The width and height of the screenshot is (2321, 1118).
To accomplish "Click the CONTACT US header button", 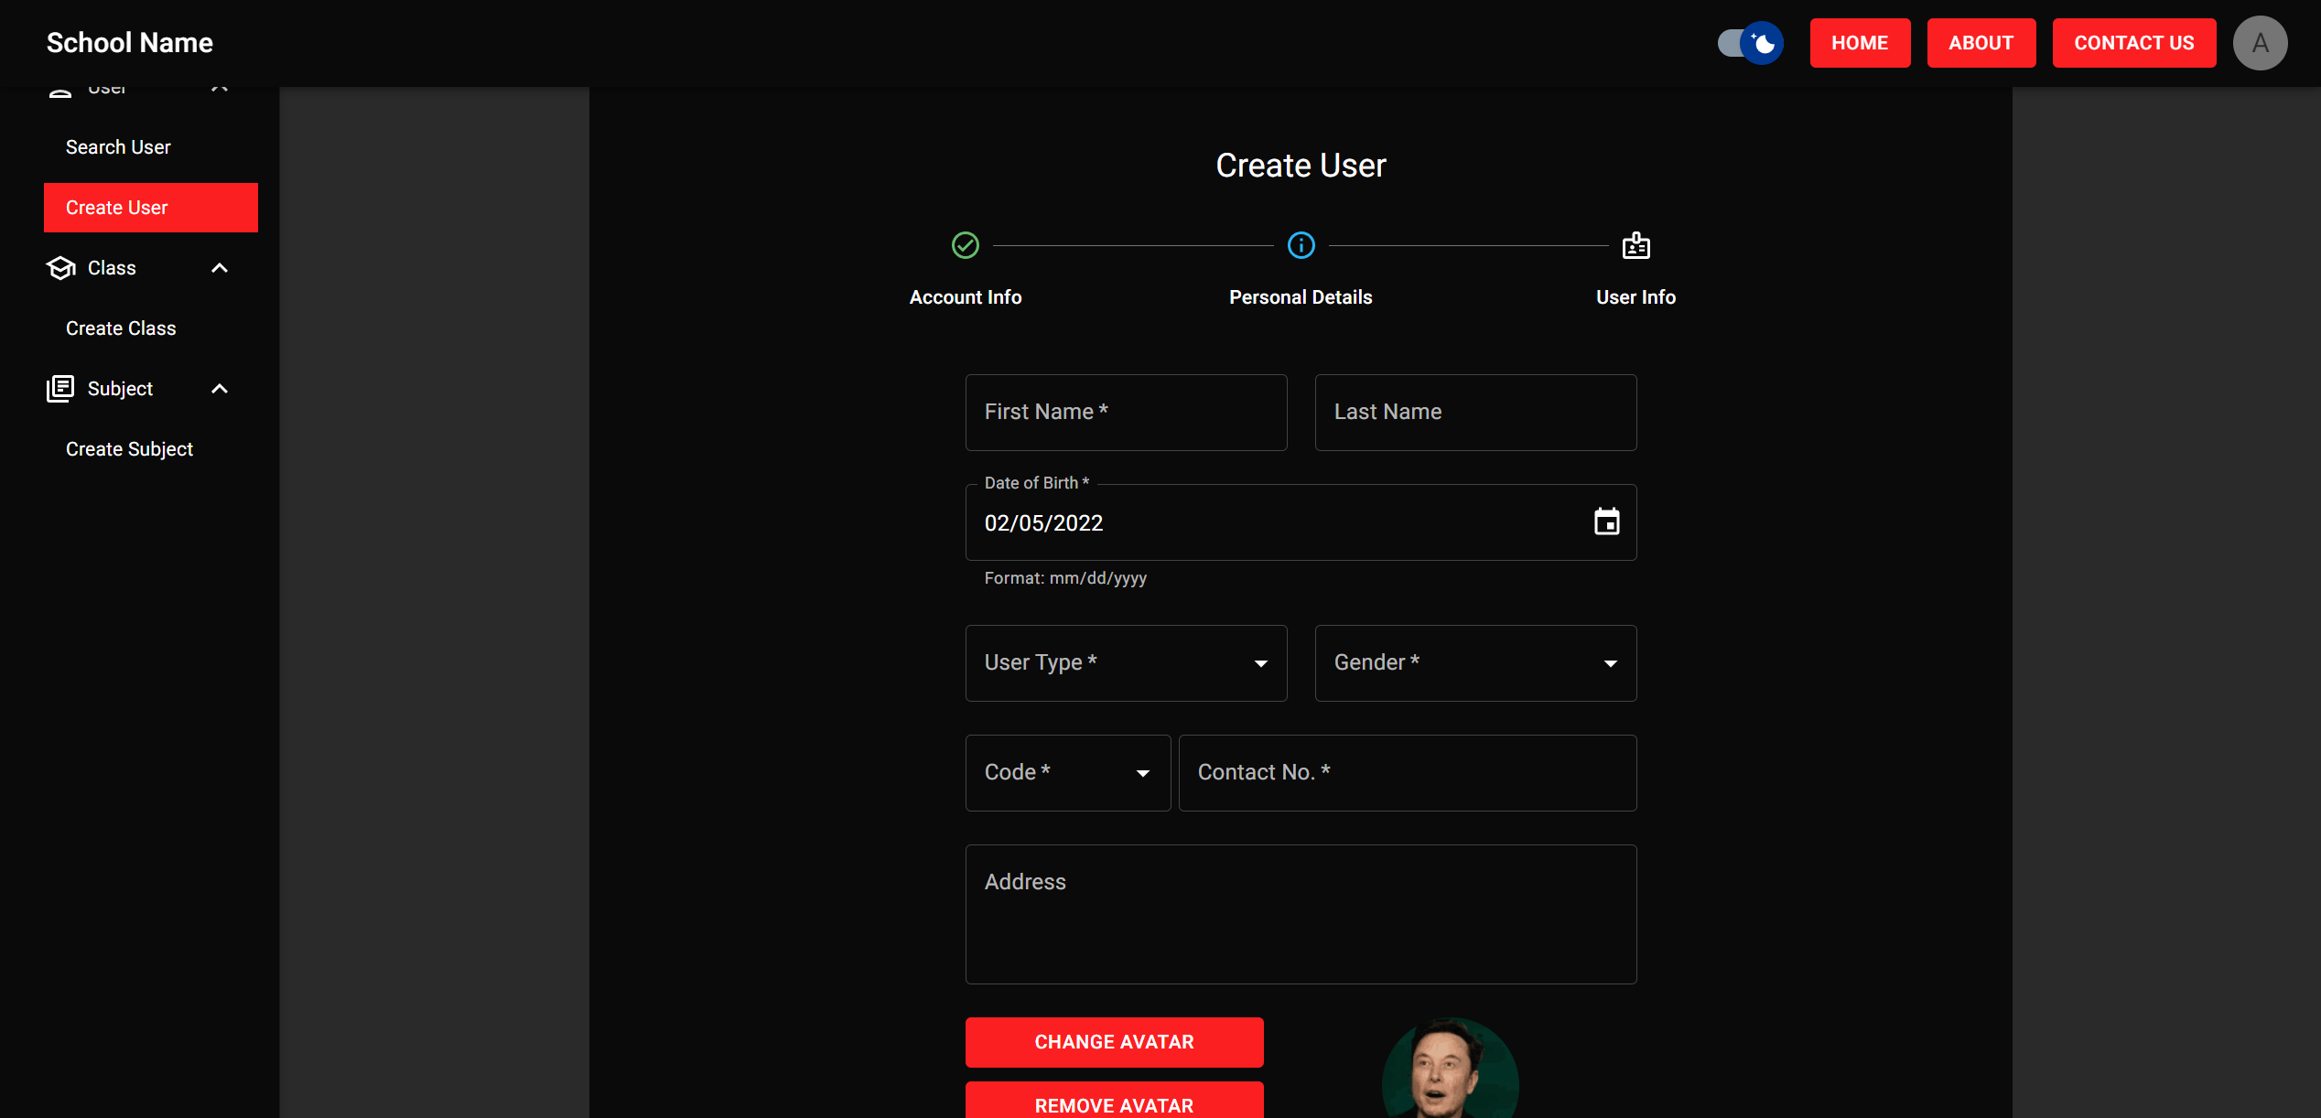I will point(2133,43).
